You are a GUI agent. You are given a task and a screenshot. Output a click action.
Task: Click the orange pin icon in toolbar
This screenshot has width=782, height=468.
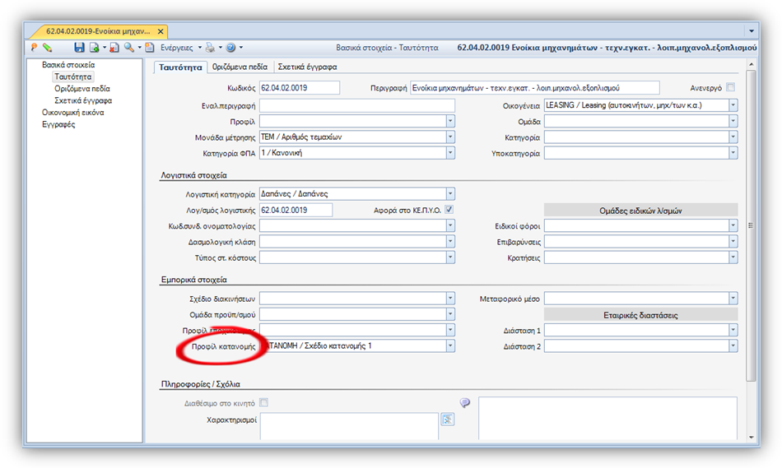coord(34,48)
